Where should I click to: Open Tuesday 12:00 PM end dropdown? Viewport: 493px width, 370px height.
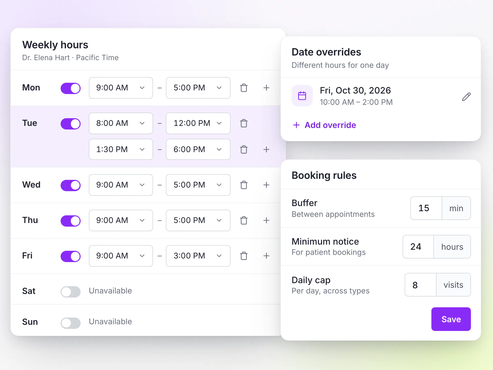click(198, 123)
